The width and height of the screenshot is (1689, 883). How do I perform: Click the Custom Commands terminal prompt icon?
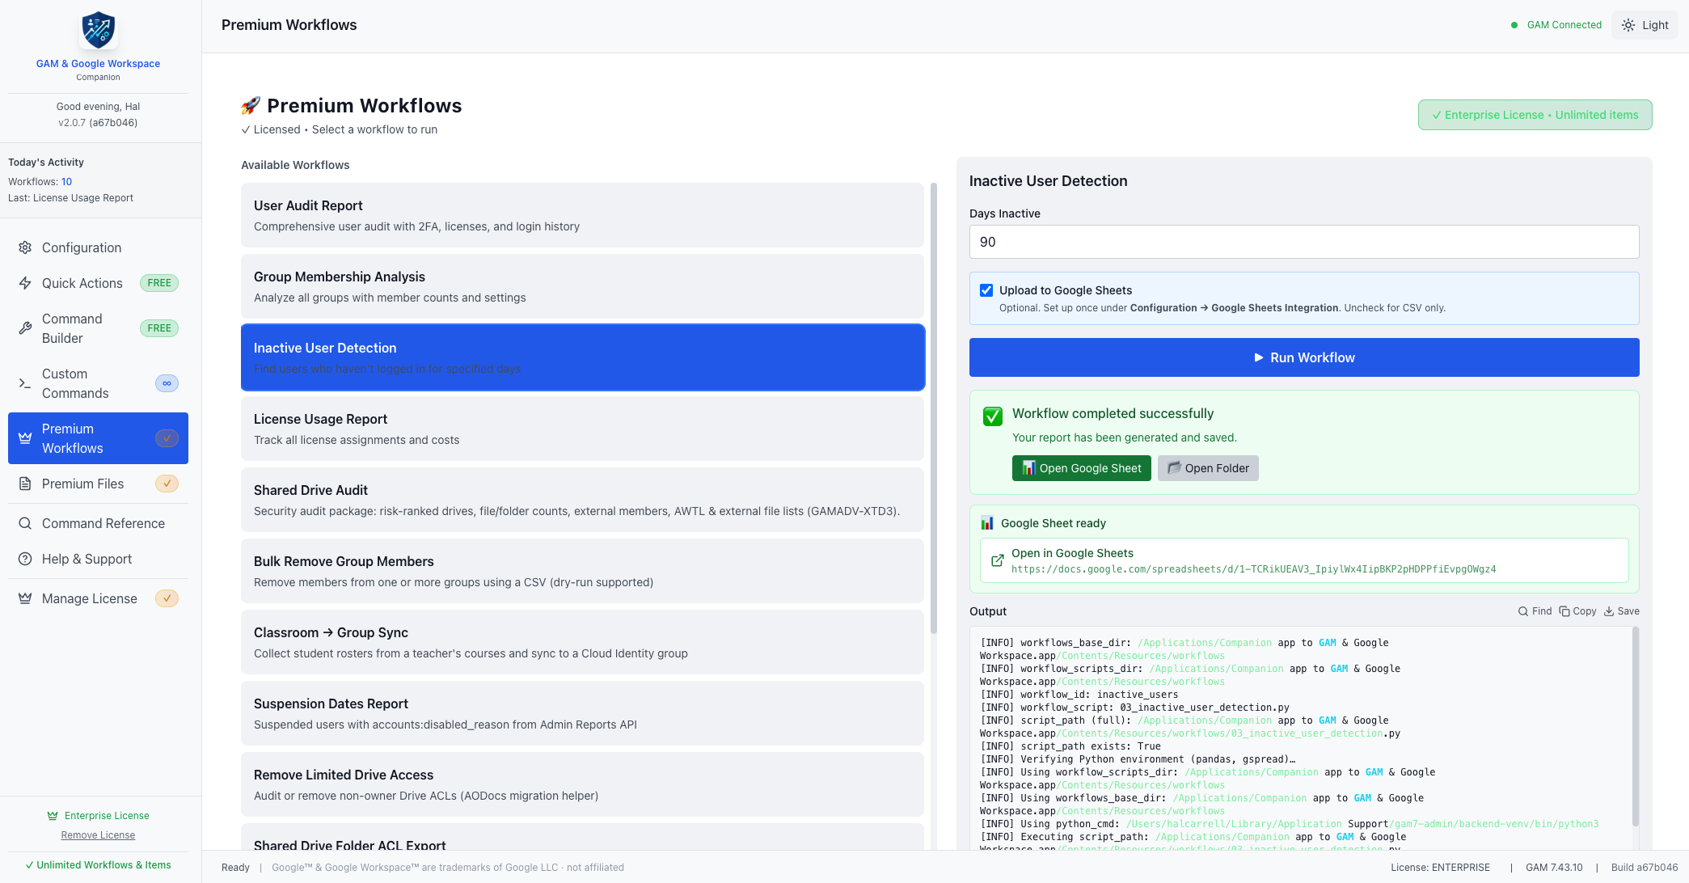(x=25, y=383)
